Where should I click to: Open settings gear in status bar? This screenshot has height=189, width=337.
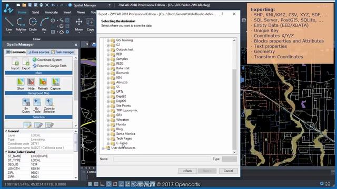click(x=322, y=184)
